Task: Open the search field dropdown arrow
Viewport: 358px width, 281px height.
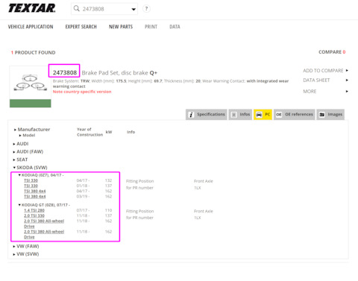Action: [134, 9]
